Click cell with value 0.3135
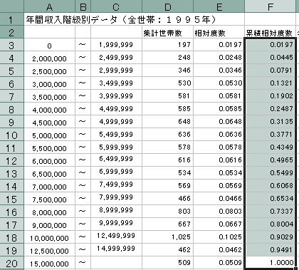299x270 pixels. click(x=271, y=122)
